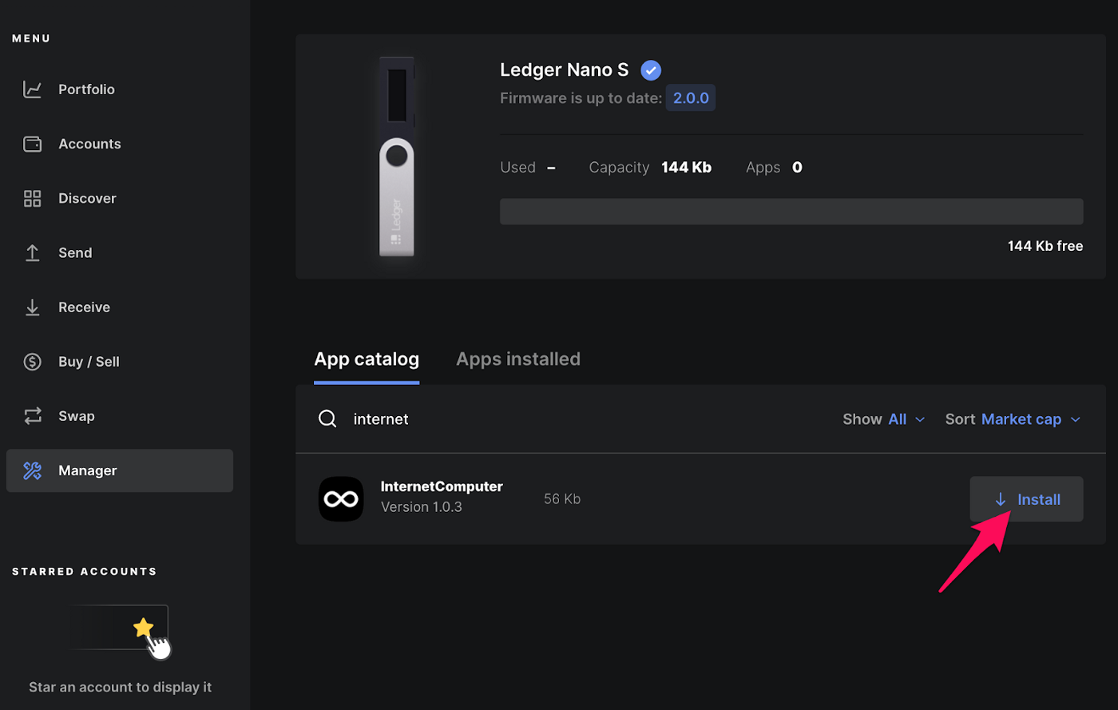Open the Portfolio menu item
This screenshot has height=710, width=1118.
tap(120, 89)
